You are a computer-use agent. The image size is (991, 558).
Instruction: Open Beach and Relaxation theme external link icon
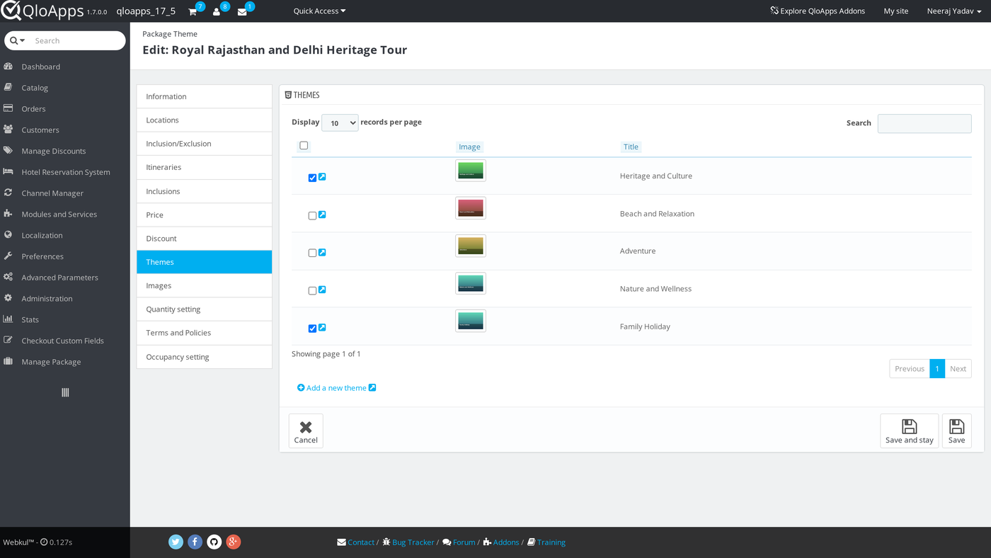[322, 215]
